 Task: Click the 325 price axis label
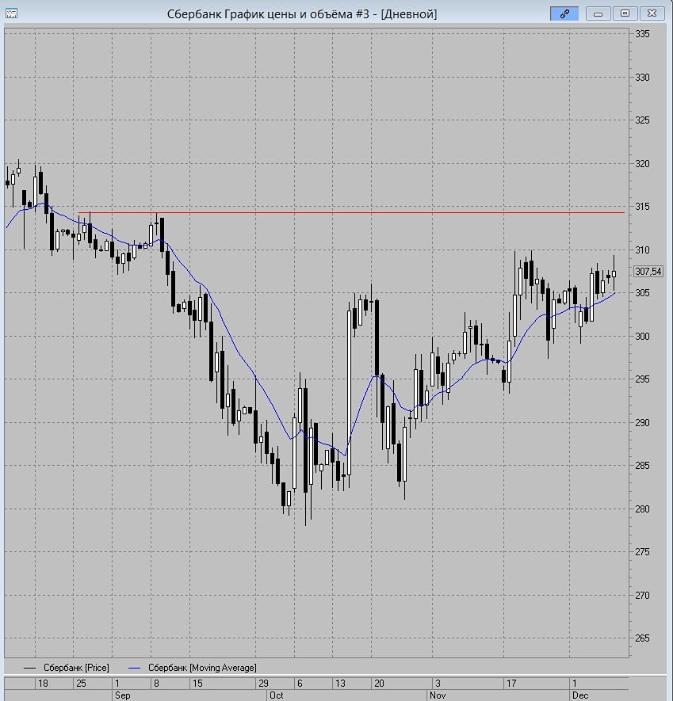tap(642, 120)
